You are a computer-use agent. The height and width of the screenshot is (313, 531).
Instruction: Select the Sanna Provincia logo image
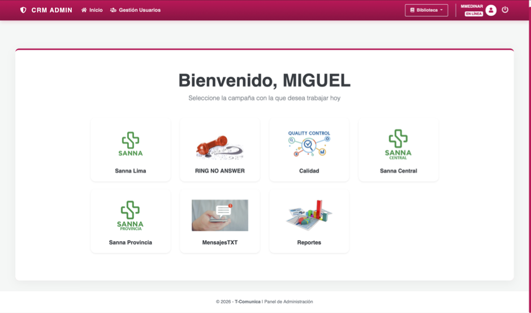click(131, 216)
